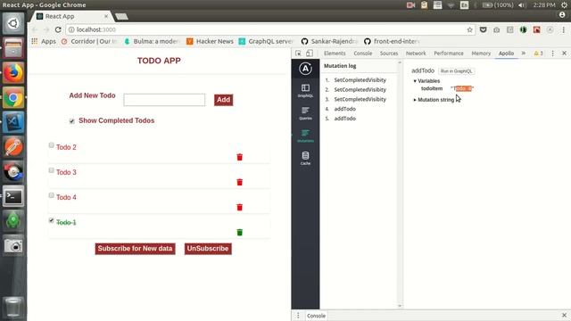Switch to the Elements tab
Image resolution: width=571 pixels, height=321 pixels.
(335, 53)
